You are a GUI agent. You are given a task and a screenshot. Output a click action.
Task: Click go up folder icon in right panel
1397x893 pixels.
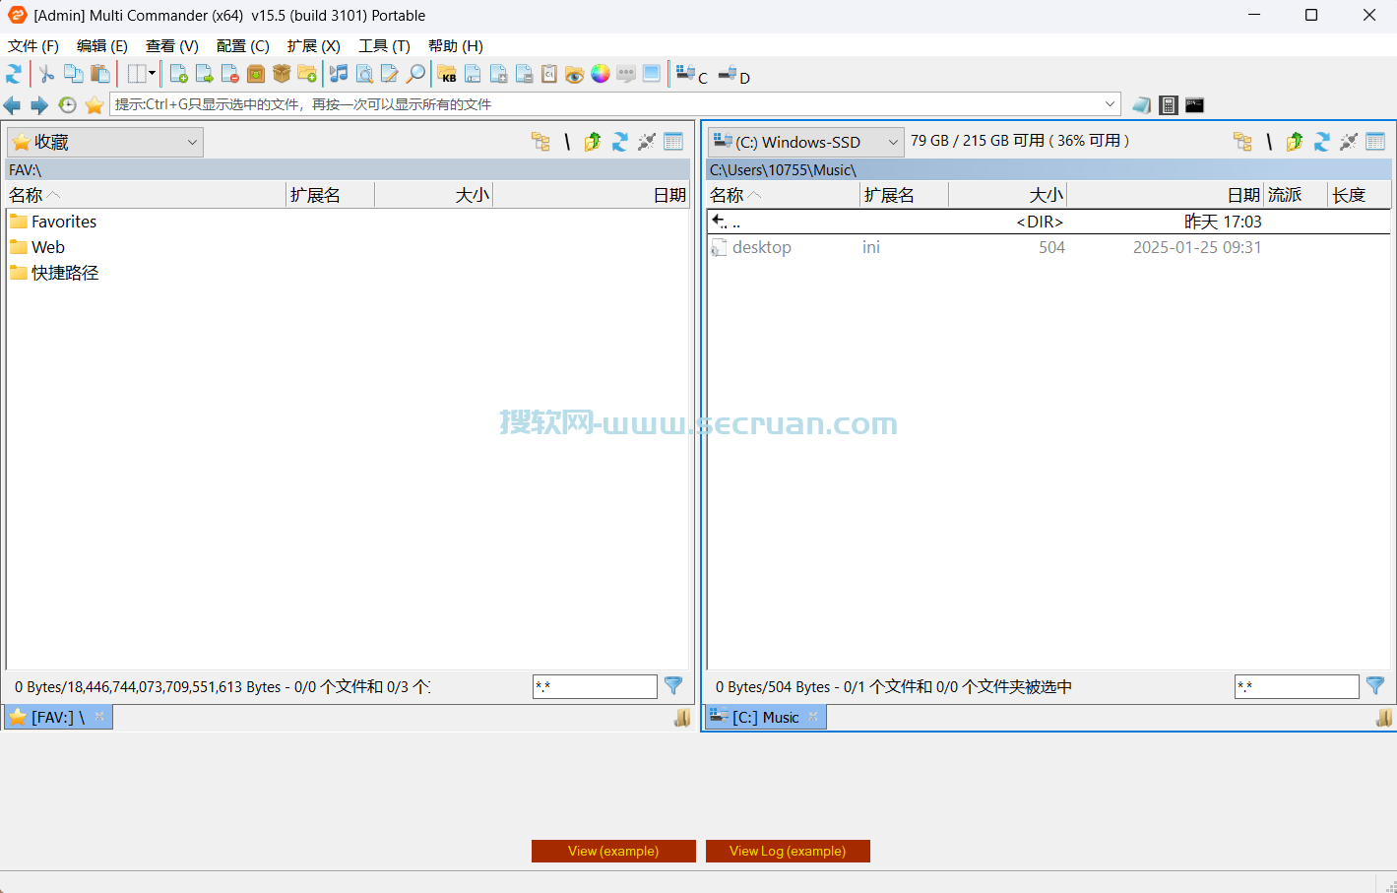[x=1295, y=142]
